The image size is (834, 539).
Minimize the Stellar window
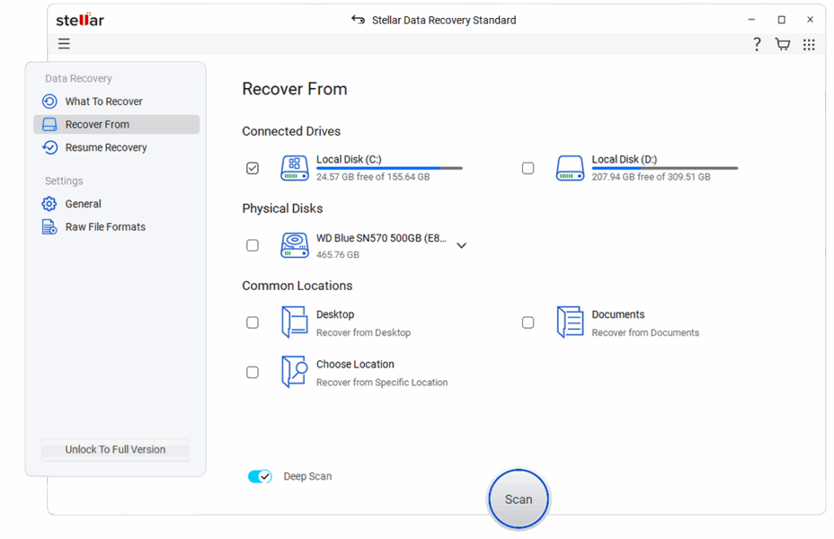point(751,20)
